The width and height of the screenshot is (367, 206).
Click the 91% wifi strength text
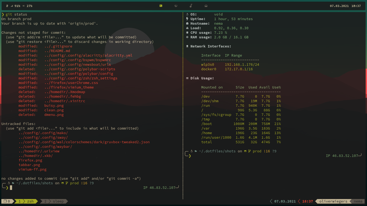pos(17,6)
